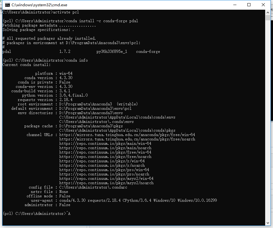
Task: Maximize the command prompt window
Action: (249, 5)
